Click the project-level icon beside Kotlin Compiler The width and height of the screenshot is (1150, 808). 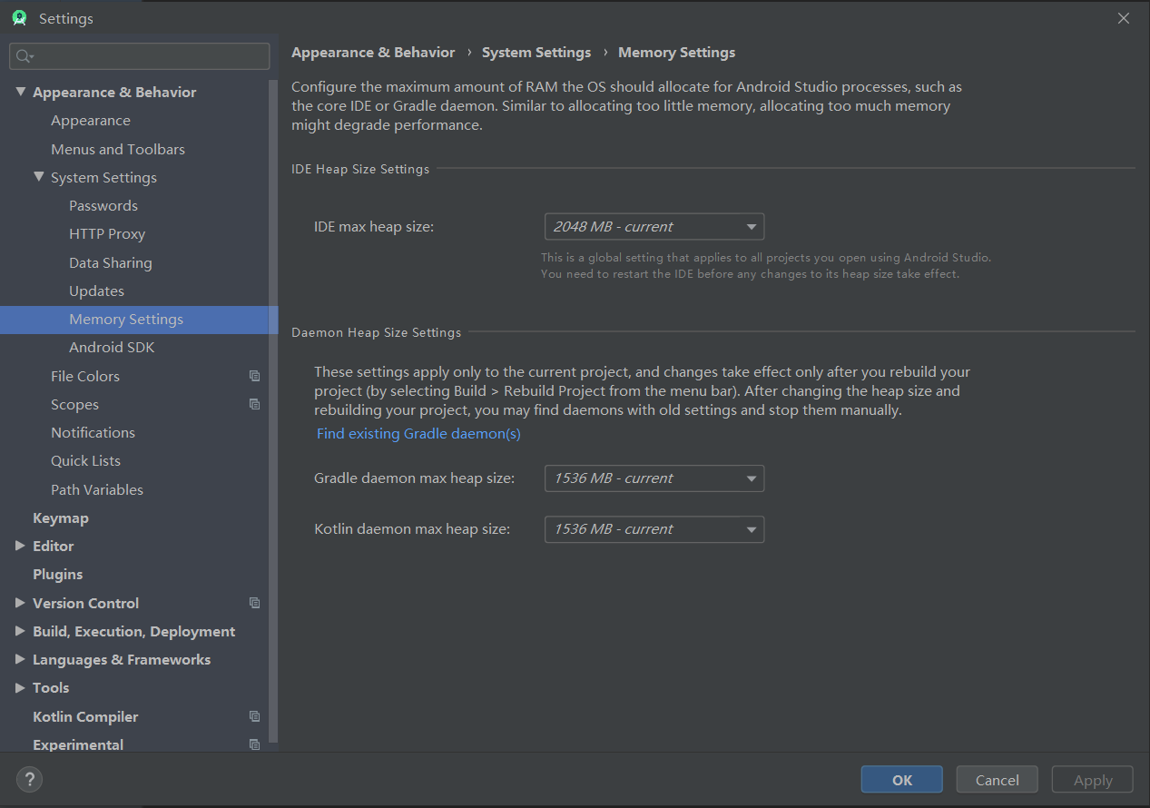pos(254,716)
